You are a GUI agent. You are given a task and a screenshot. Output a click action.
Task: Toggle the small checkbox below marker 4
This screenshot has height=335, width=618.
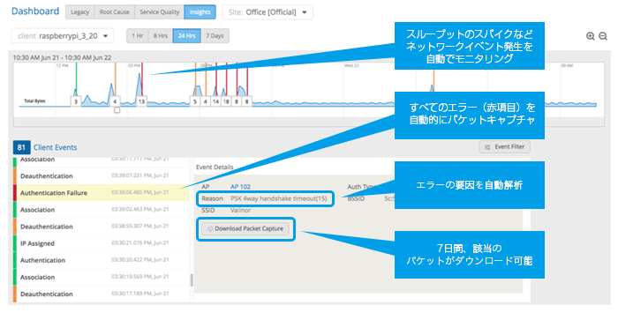tap(117, 110)
